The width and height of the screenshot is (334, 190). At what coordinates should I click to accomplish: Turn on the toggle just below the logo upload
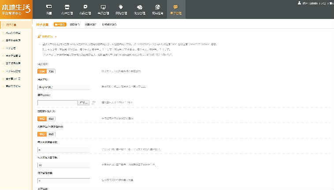point(42,119)
